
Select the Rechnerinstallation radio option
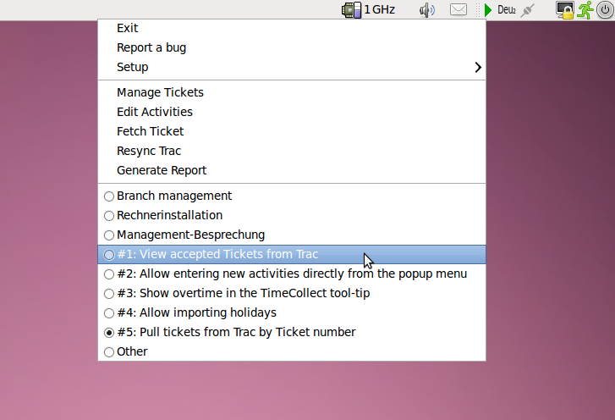[169, 215]
